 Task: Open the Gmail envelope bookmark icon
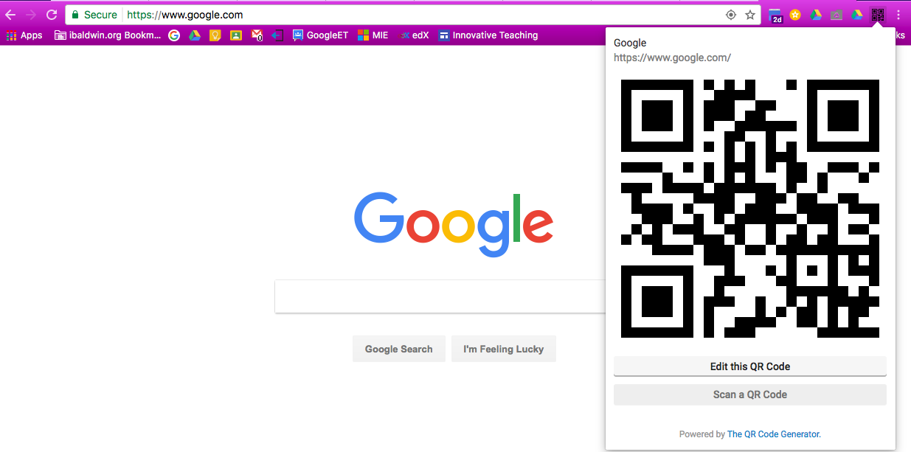[257, 35]
